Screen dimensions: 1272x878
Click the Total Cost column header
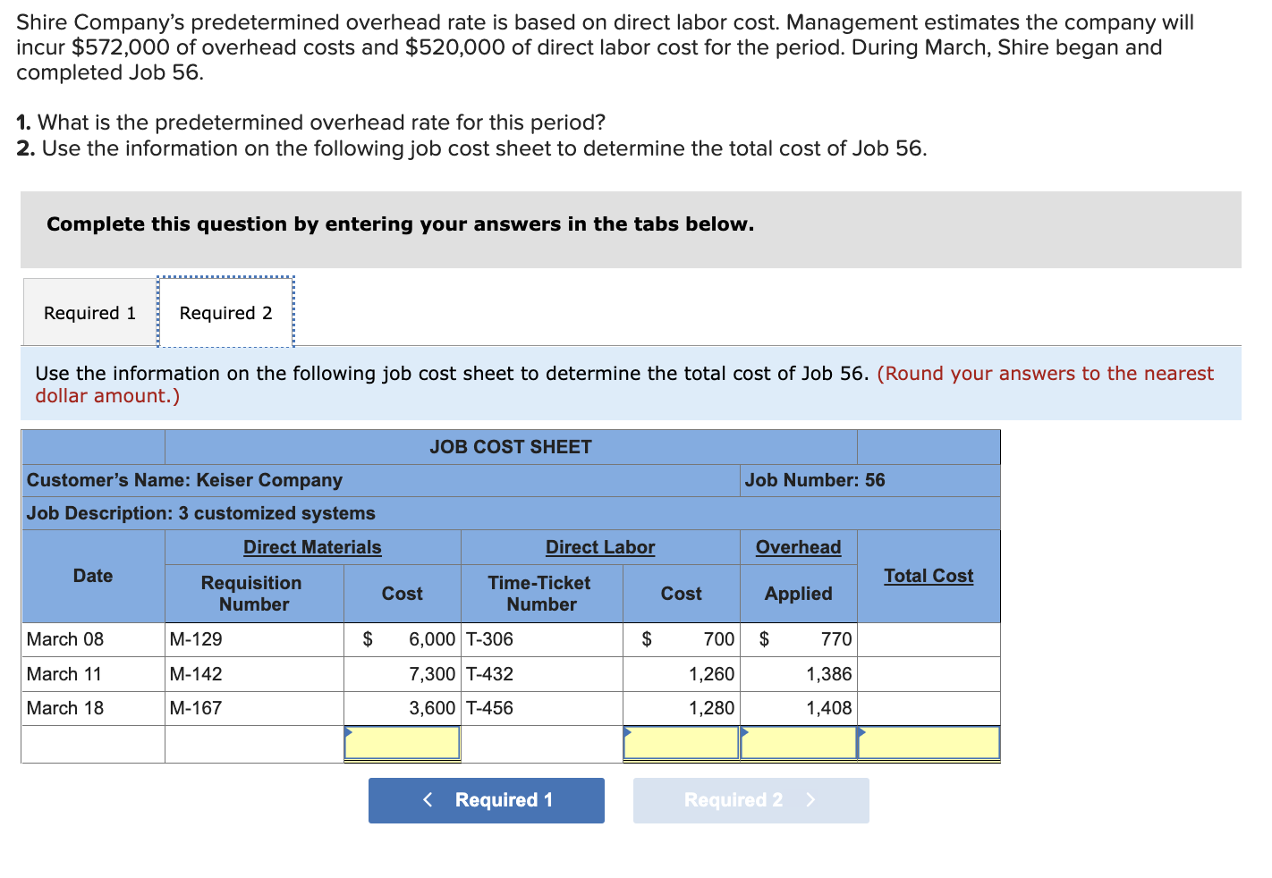point(929,576)
